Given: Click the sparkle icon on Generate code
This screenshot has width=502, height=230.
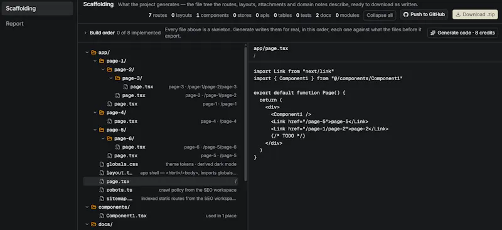Looking at the screenshot, I should pyautogui.click(x=433, y=33).
